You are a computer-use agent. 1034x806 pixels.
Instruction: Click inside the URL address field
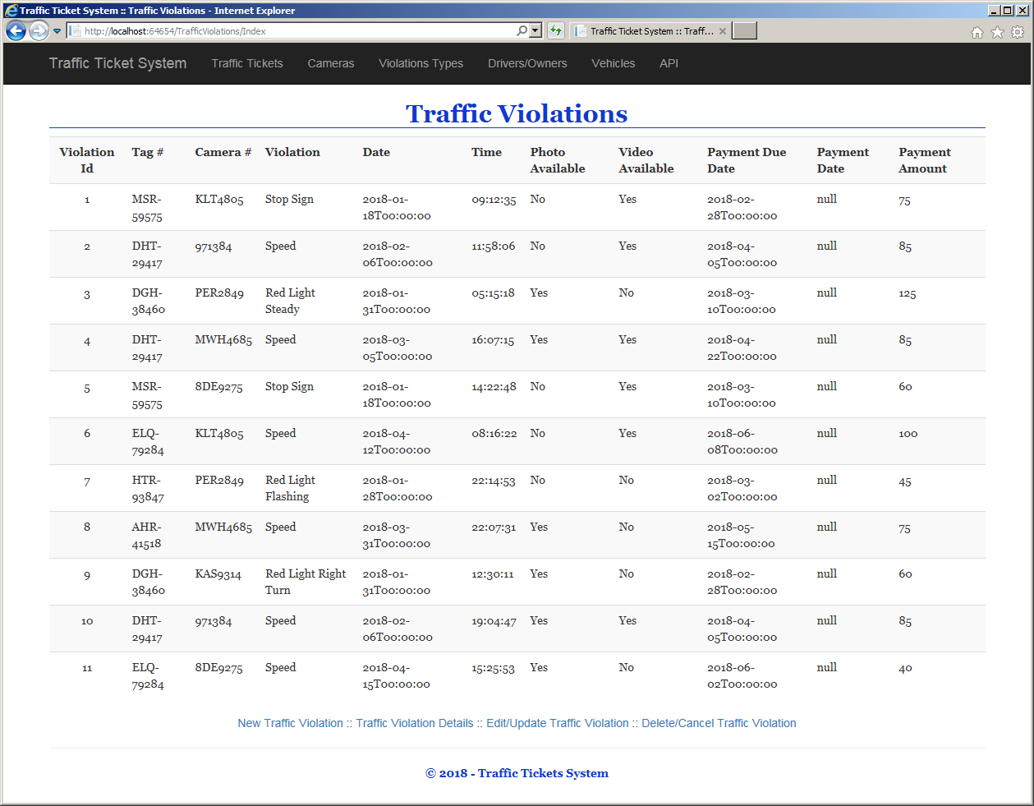(296, 31)
